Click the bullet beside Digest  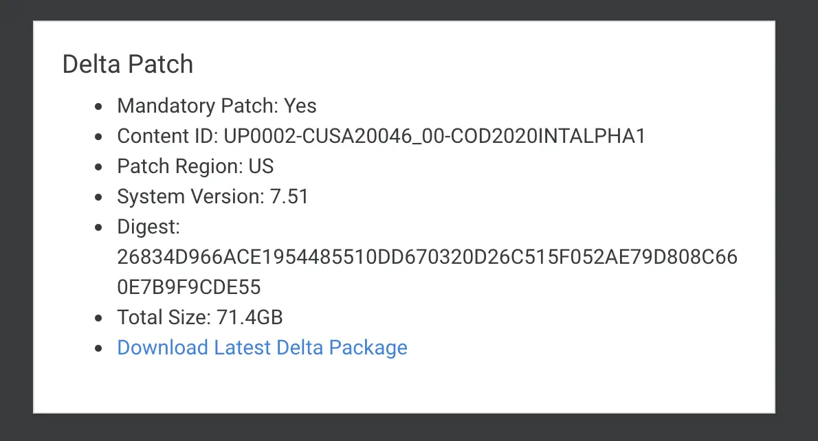click(x=98, y=228)
